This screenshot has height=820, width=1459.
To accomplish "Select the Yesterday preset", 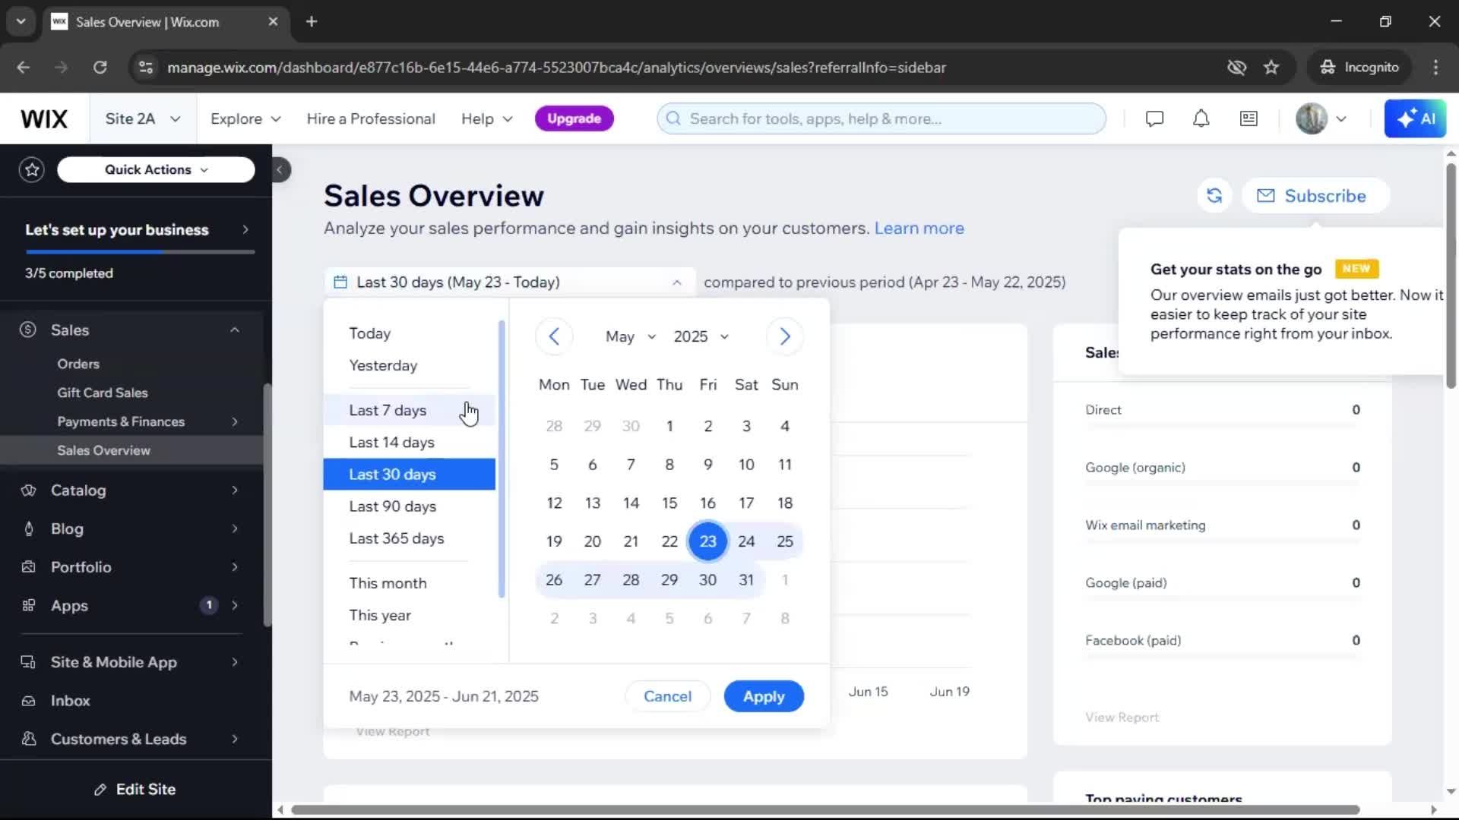I will [409, 365].
